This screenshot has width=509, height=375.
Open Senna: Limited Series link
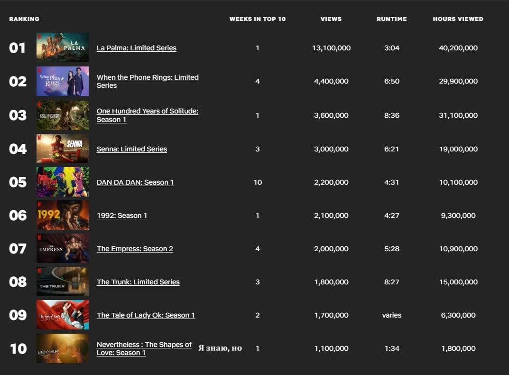(132, 149)
